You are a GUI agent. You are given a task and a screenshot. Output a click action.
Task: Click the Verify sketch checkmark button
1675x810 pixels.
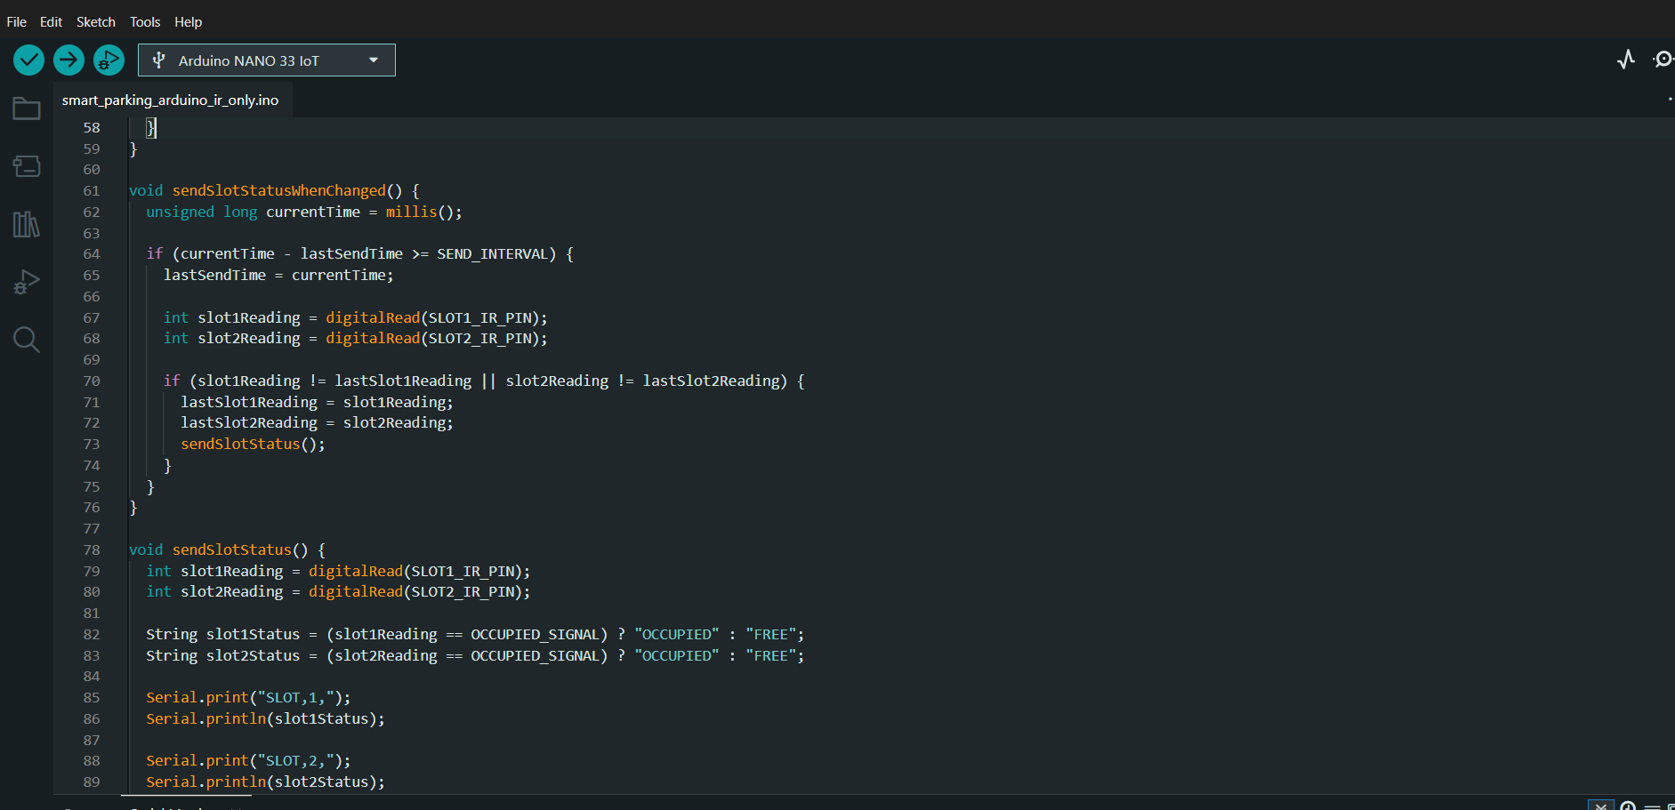click(28, 60)
